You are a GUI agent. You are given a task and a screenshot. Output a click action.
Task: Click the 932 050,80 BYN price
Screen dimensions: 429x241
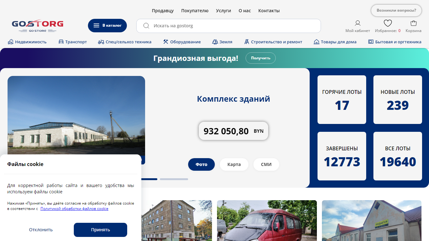[x=233, y=131]
